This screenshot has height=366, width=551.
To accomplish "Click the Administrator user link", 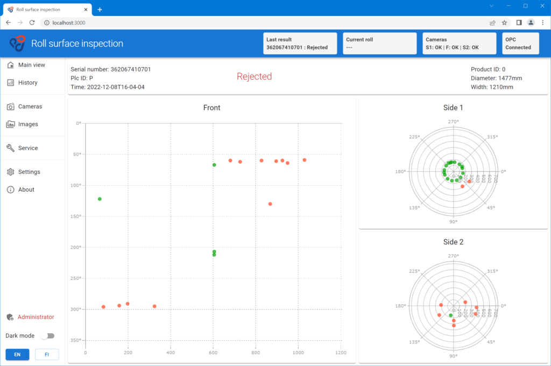I will 36,317.
